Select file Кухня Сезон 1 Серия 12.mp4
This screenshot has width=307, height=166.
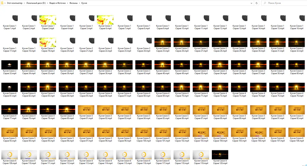click(x=220, y=22)
